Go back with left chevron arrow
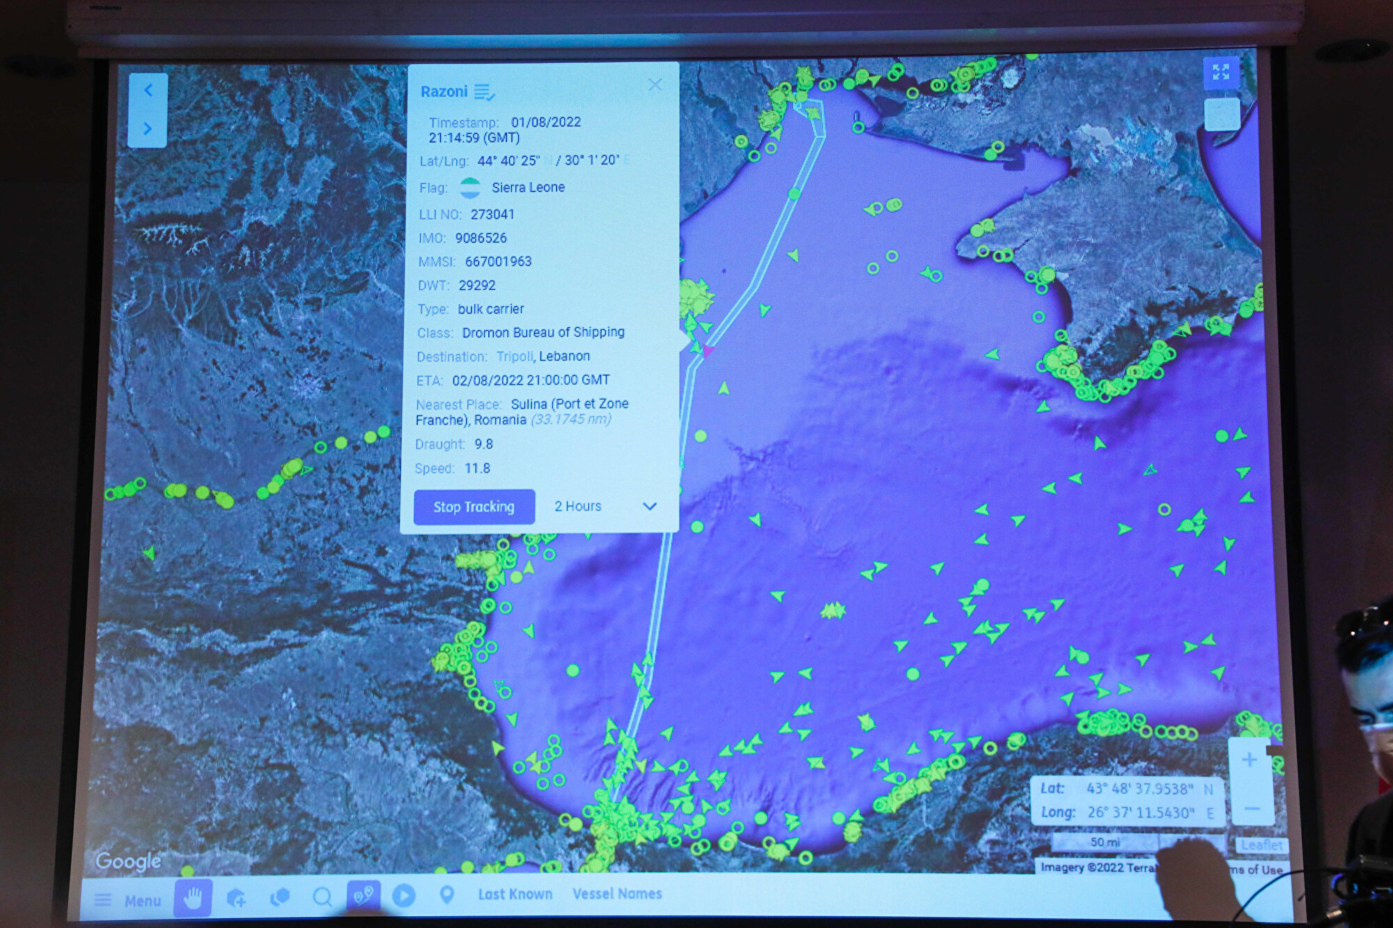Image resolution: width=1393 pixels, height=928 pixels. tap(148, 91)
